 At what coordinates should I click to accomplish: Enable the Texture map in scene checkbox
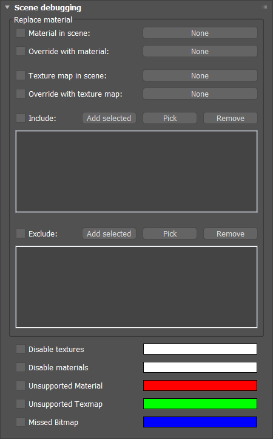21,75
